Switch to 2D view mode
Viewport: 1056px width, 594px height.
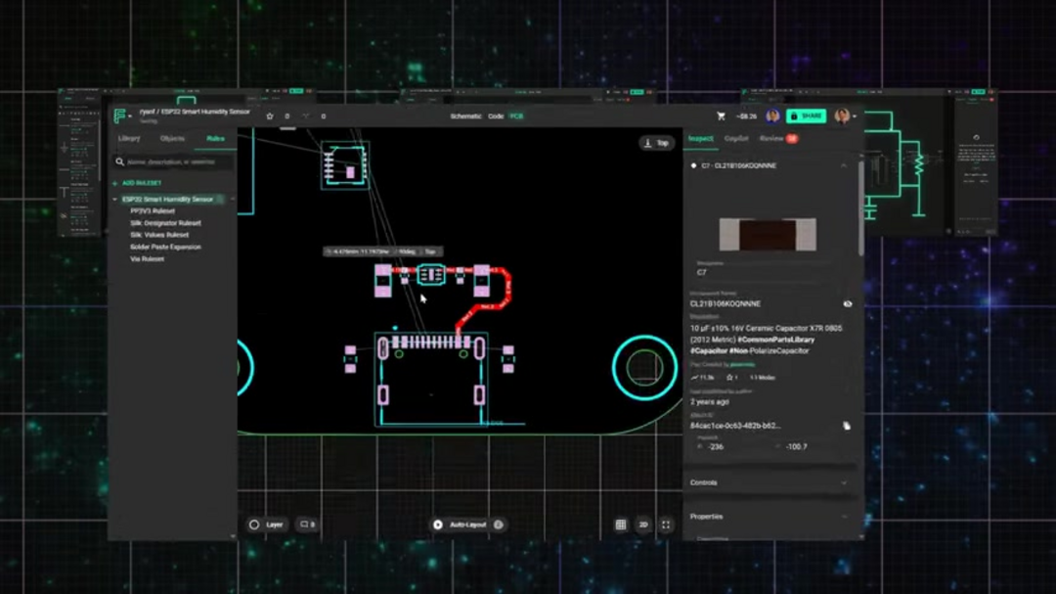point(642,525)
